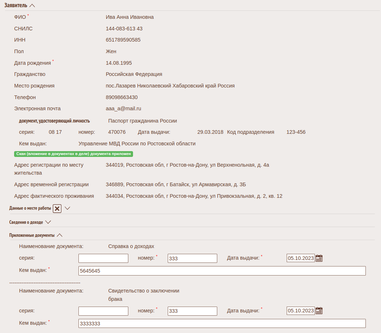381x333 pixels.
Task: Click Кем выдан field containing 3333333
Action: coord(222,323)
